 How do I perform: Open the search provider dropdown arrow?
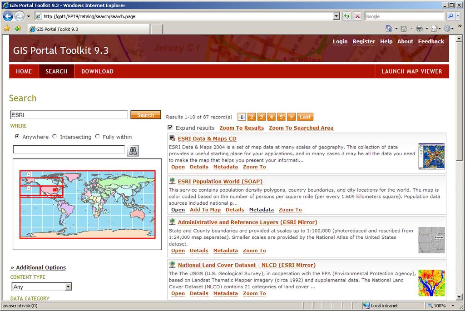click(458, 16)
